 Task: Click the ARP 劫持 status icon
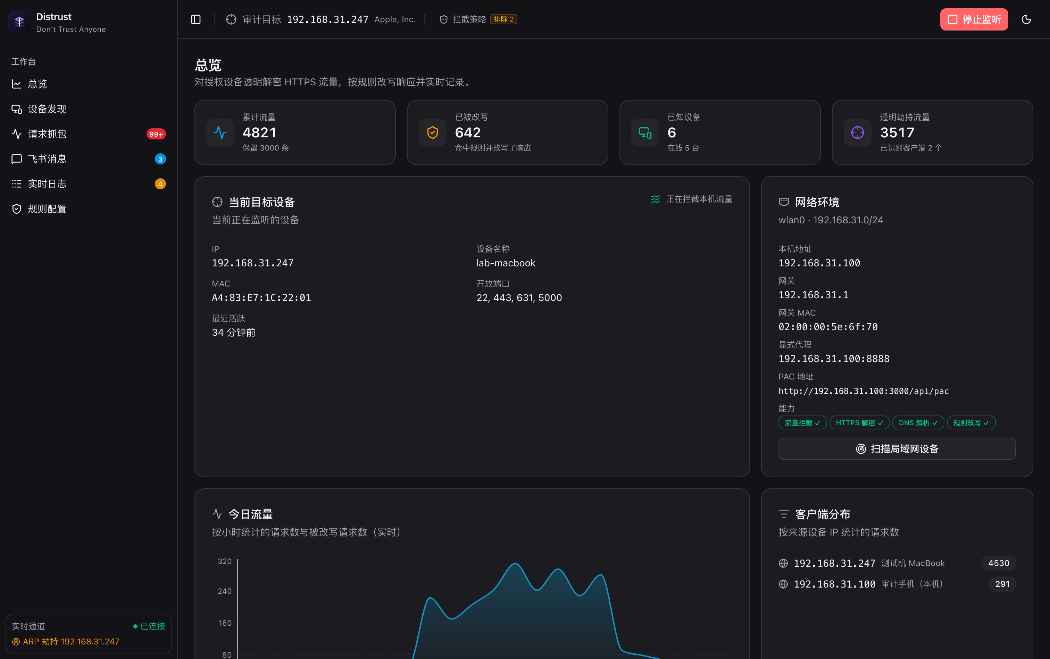[16, 642]
